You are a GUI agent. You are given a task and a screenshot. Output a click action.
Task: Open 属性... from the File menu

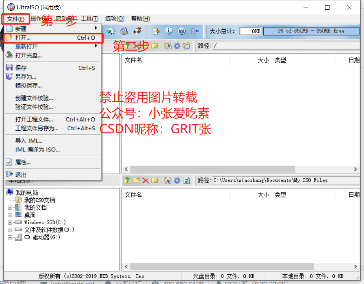(x=53, y=162)
